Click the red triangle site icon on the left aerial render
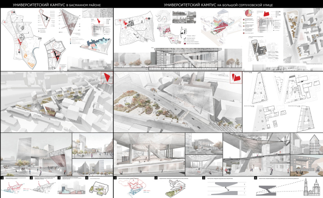Image resolution: width=323 pixels, height=198 pixels. [107, 77]
